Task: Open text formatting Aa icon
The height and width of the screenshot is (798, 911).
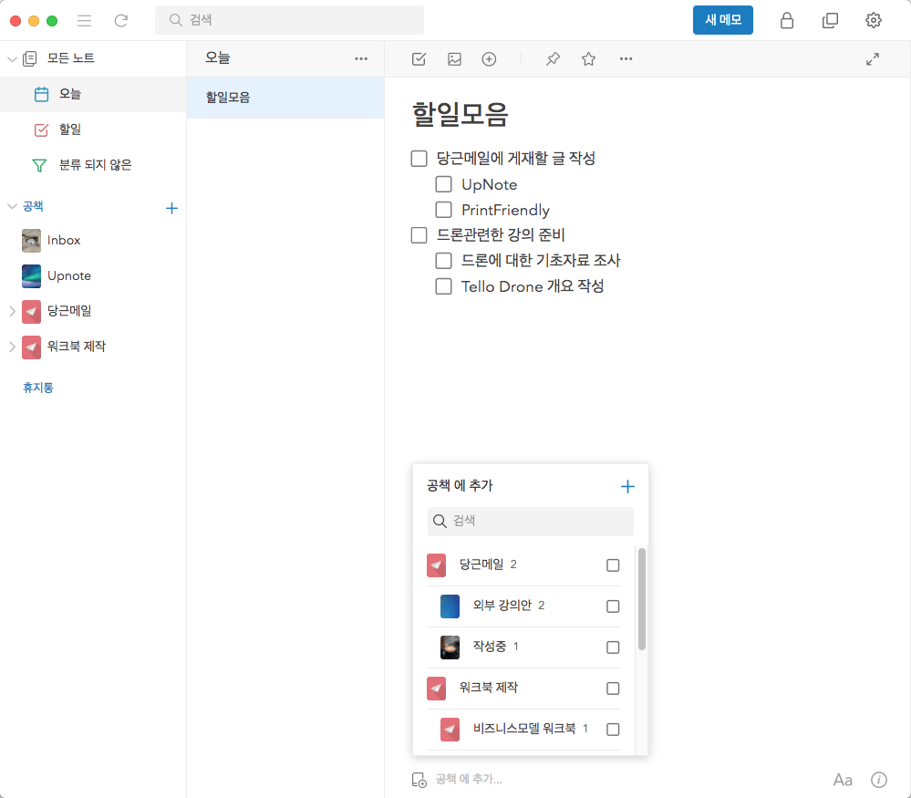Action: coord(843,780)
